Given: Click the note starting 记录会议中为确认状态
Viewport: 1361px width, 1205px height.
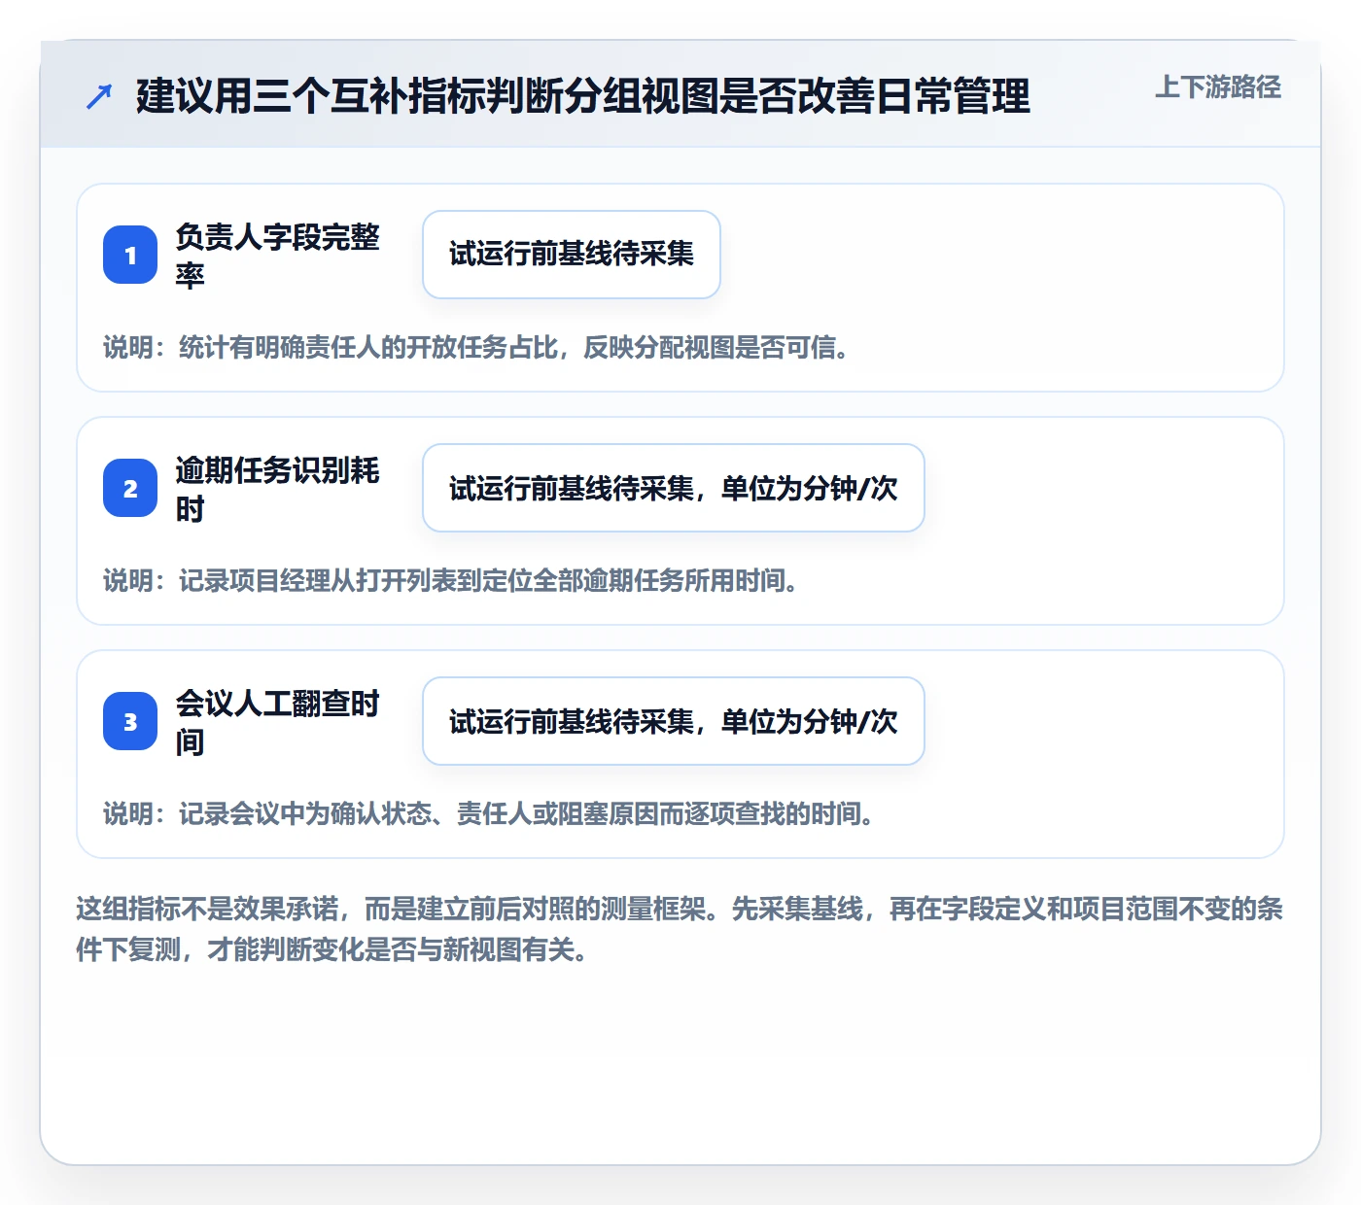Looking at the screenshot, I should (x=489, y=814).
